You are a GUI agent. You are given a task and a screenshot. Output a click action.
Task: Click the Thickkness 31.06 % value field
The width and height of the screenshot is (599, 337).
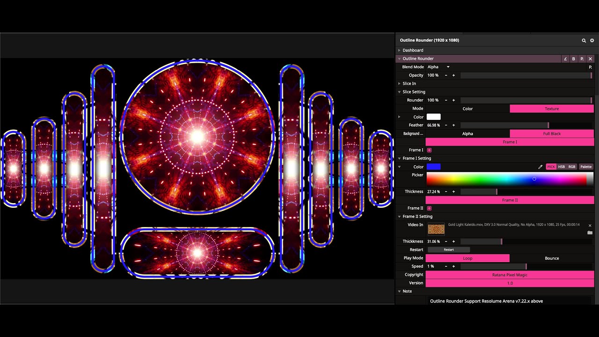coord(434,242)
